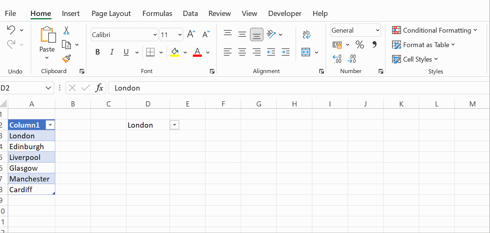This screenshot has height=233, width=490.
Task: Open Conditional Formatting options
Action: pyautogui.click(x=435, y=30)
